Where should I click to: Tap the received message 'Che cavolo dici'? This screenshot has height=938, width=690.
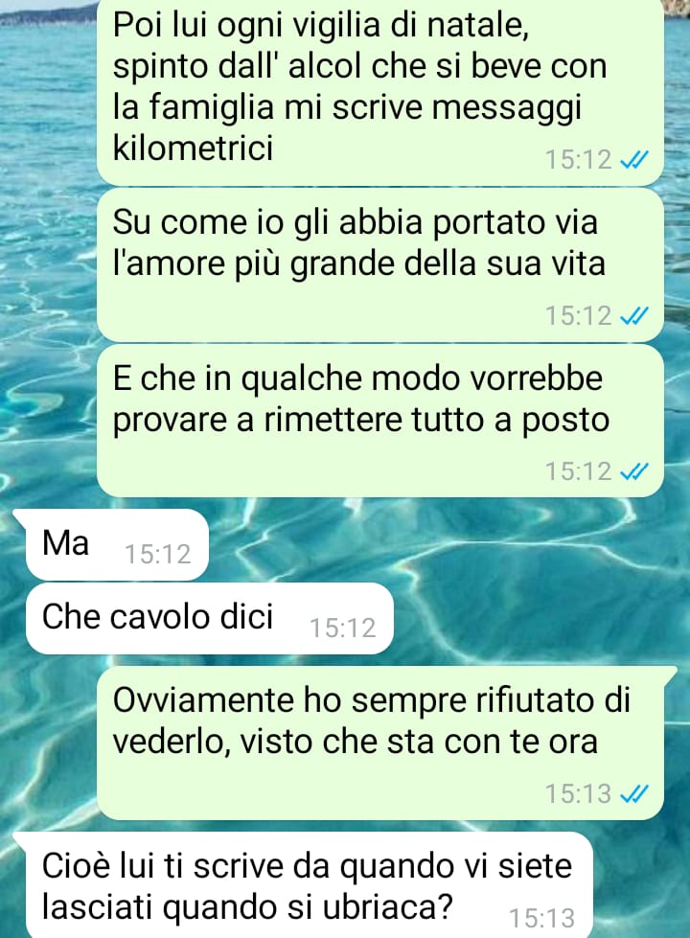pyautogui.click(x=210, y=618)
